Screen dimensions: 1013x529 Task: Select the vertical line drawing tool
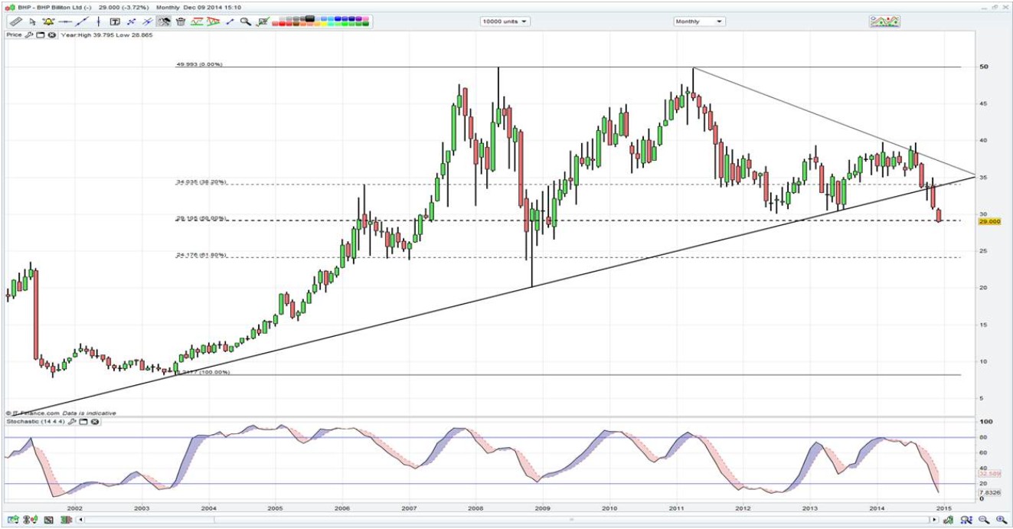point(98,21)
